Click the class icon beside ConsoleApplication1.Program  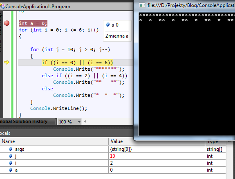[x=2, y=7]
